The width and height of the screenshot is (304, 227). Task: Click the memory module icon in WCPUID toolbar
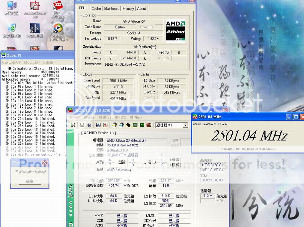tap(128, 125)
